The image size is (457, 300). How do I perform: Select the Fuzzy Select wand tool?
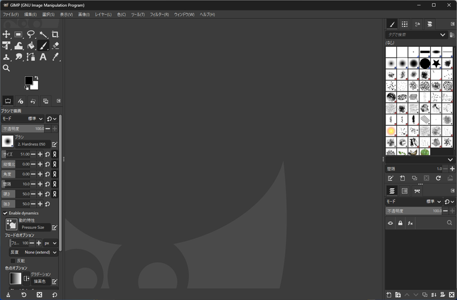43,34
